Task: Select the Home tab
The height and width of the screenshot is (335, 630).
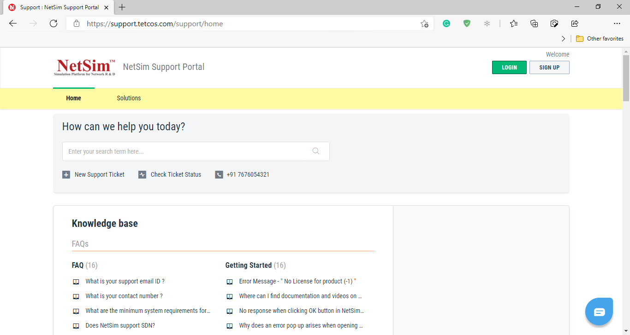Action: 74,98
